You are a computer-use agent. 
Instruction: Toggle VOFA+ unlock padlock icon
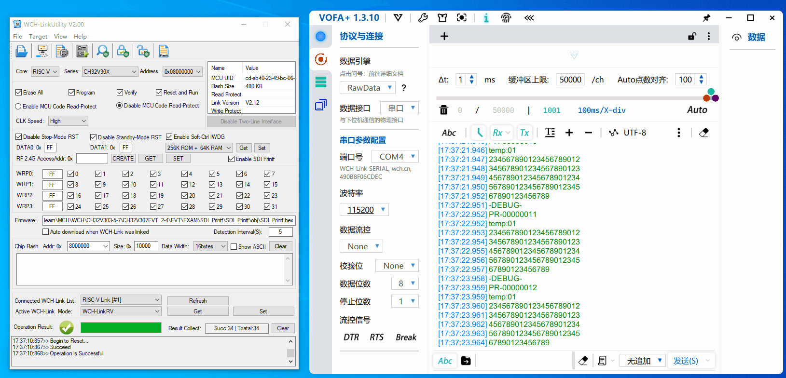click(x=692, y=36)
